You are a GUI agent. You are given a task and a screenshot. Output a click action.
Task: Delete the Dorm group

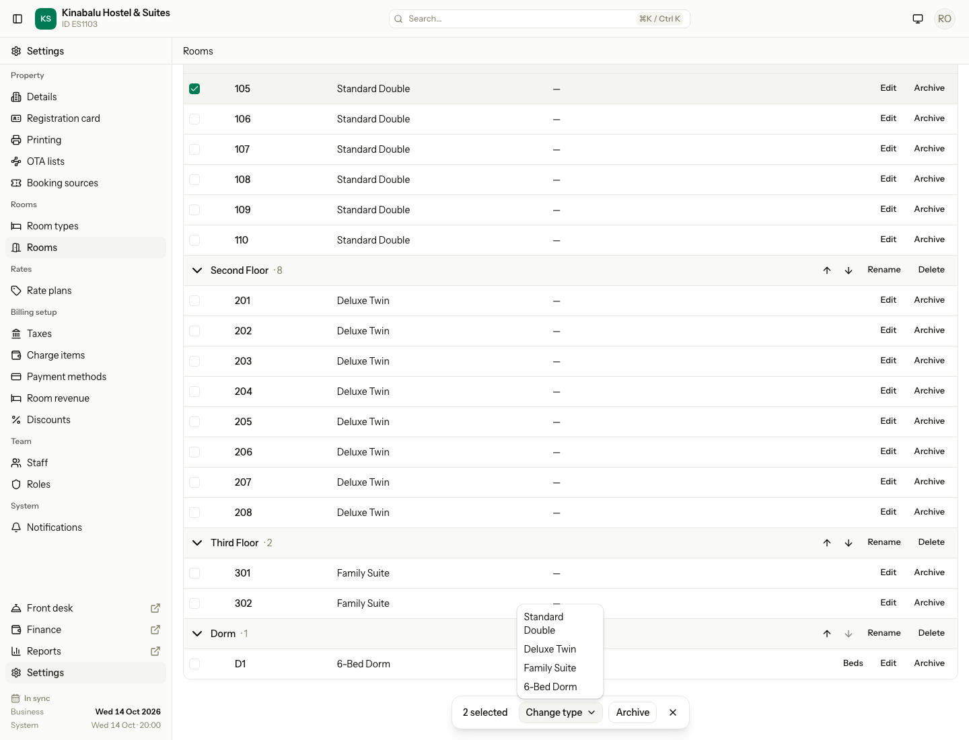[931, 633]
